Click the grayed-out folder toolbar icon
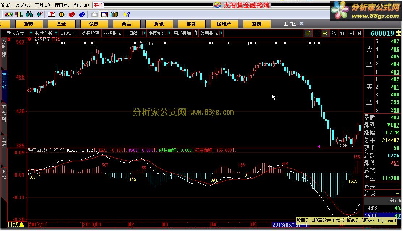Viewport: 403px width, 231px height. pos(94,14)
